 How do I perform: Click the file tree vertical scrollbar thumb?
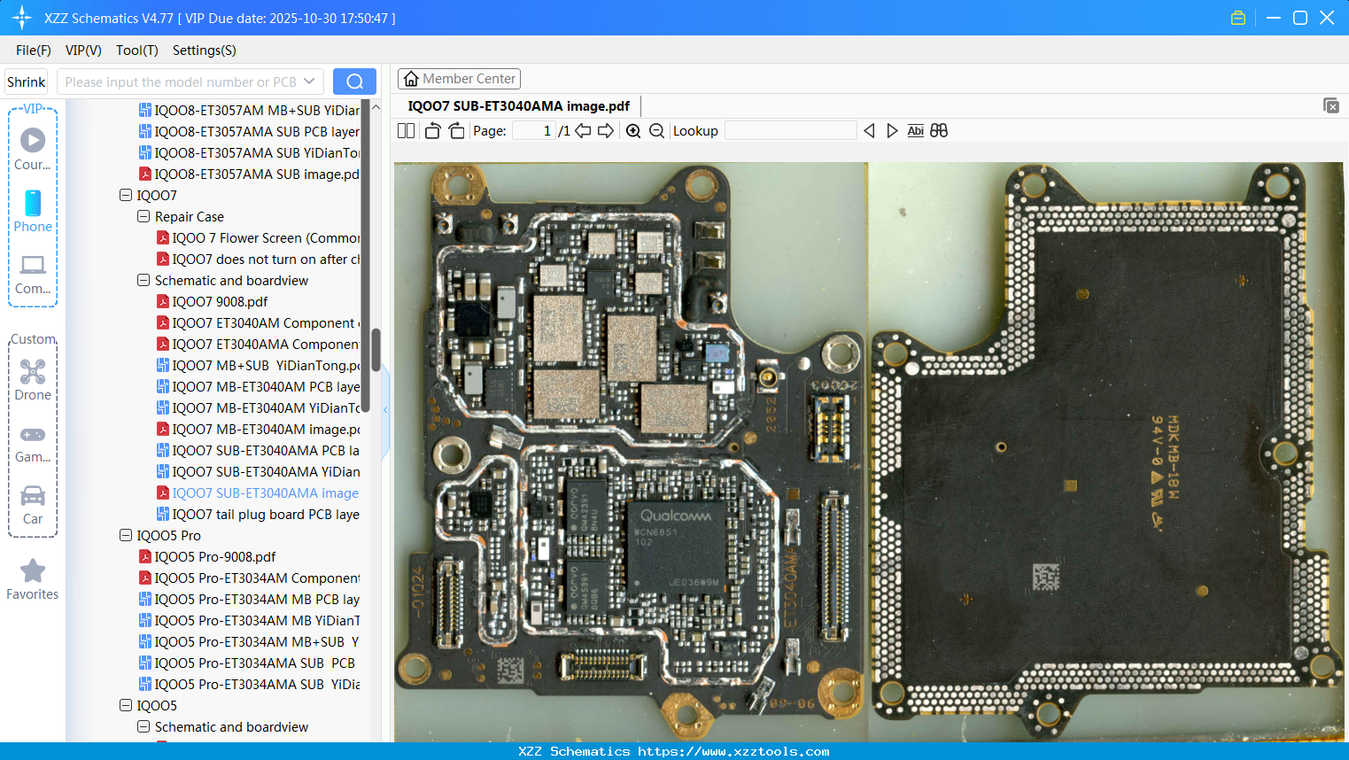376,350
